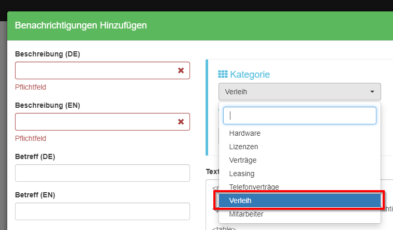
Task: Choose Verträge in the dropdown list
Action: coord(299,160)
